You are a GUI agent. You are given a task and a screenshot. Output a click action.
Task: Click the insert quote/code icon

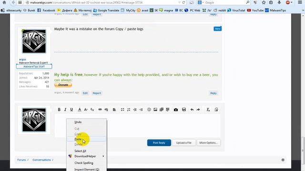[x=168, y=110]
